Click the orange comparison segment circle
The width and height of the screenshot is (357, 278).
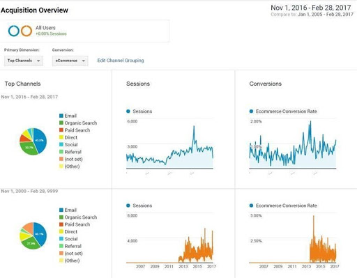point(26,31)
